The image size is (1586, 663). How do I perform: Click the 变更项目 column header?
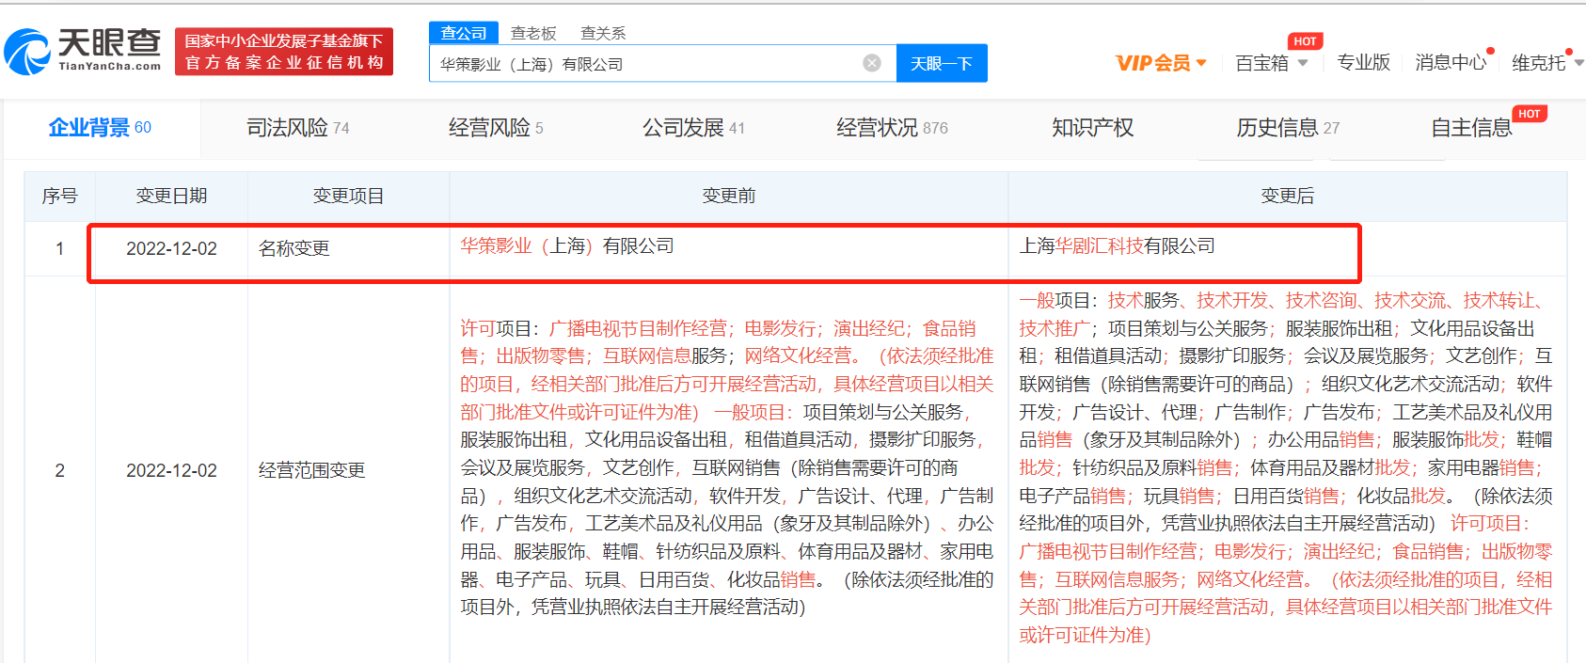pos(348,196)
